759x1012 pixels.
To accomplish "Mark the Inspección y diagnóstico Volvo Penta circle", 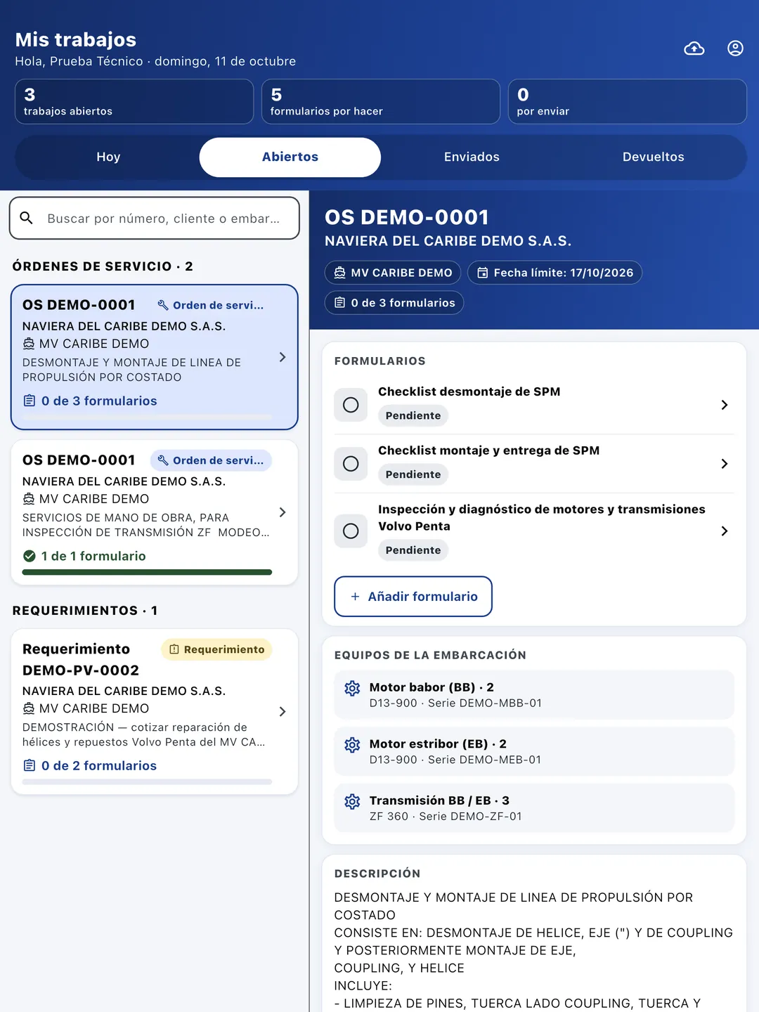I will 351,531.
